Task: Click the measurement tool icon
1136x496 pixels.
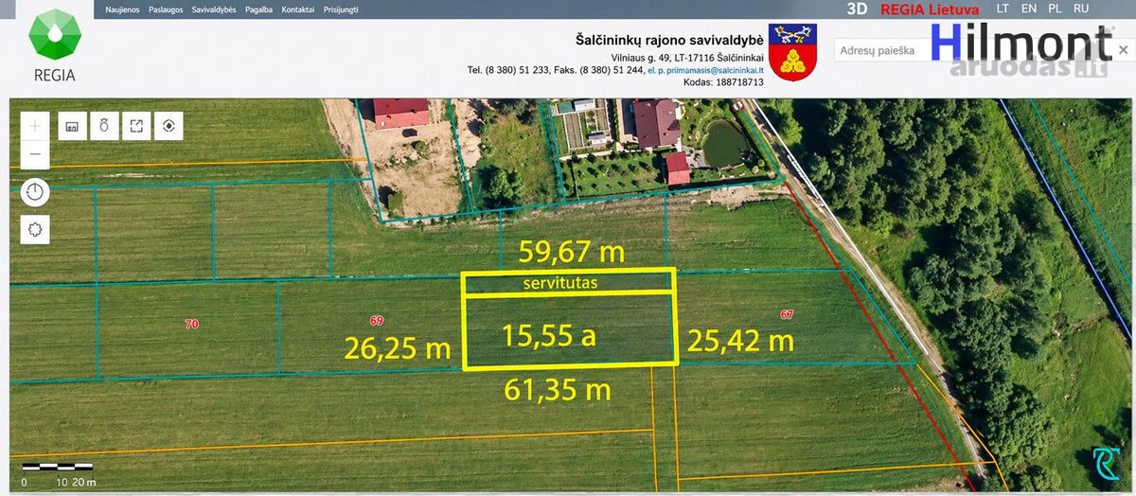Action: click(104, 126)
